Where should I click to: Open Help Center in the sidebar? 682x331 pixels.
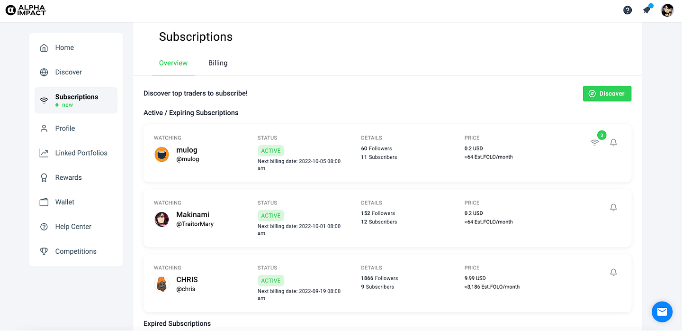coord(73,227)
